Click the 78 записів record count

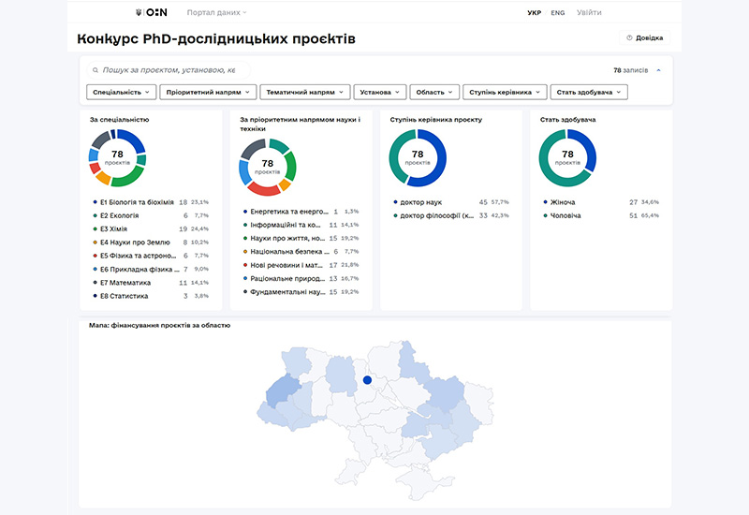tap(630, 70)
